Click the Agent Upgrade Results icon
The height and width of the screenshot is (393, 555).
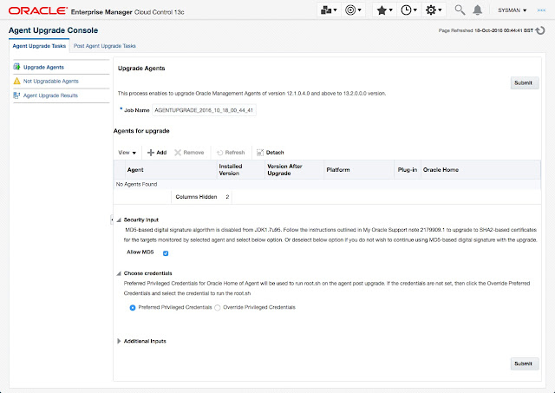coord(16,95)
